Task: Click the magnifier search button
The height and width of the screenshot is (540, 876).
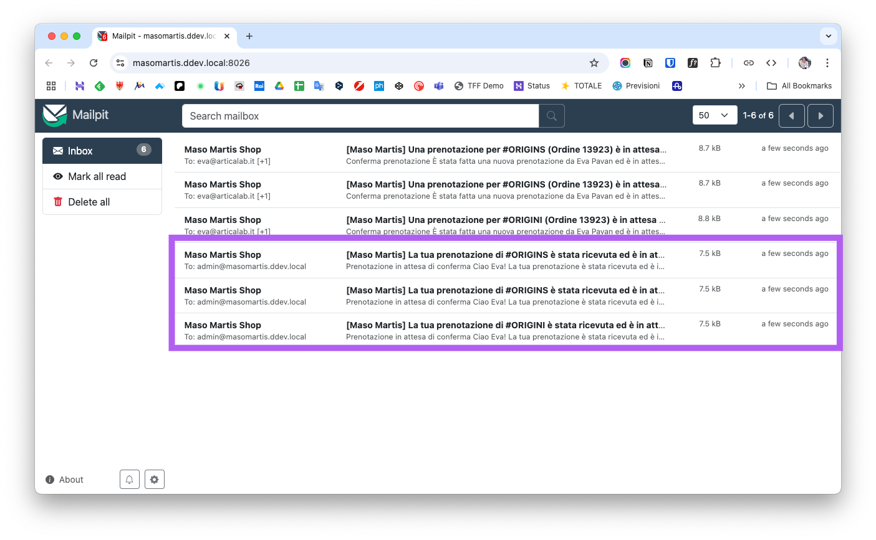Action: point(552,116)
